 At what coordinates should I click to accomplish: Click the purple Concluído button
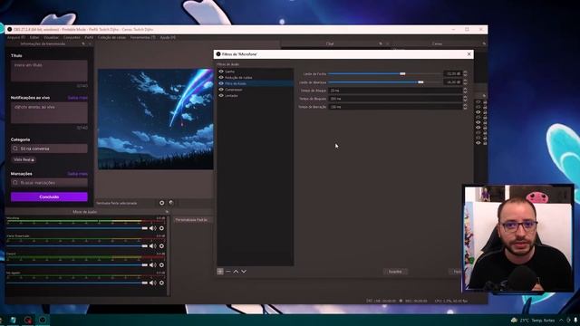click(49, 197)
